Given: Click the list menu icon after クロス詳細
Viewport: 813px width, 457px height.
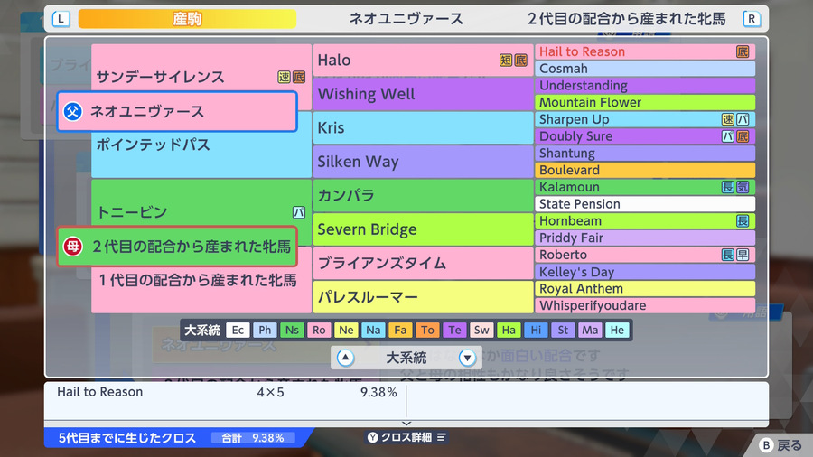Looking at the screenshot, I should (441, 437).
